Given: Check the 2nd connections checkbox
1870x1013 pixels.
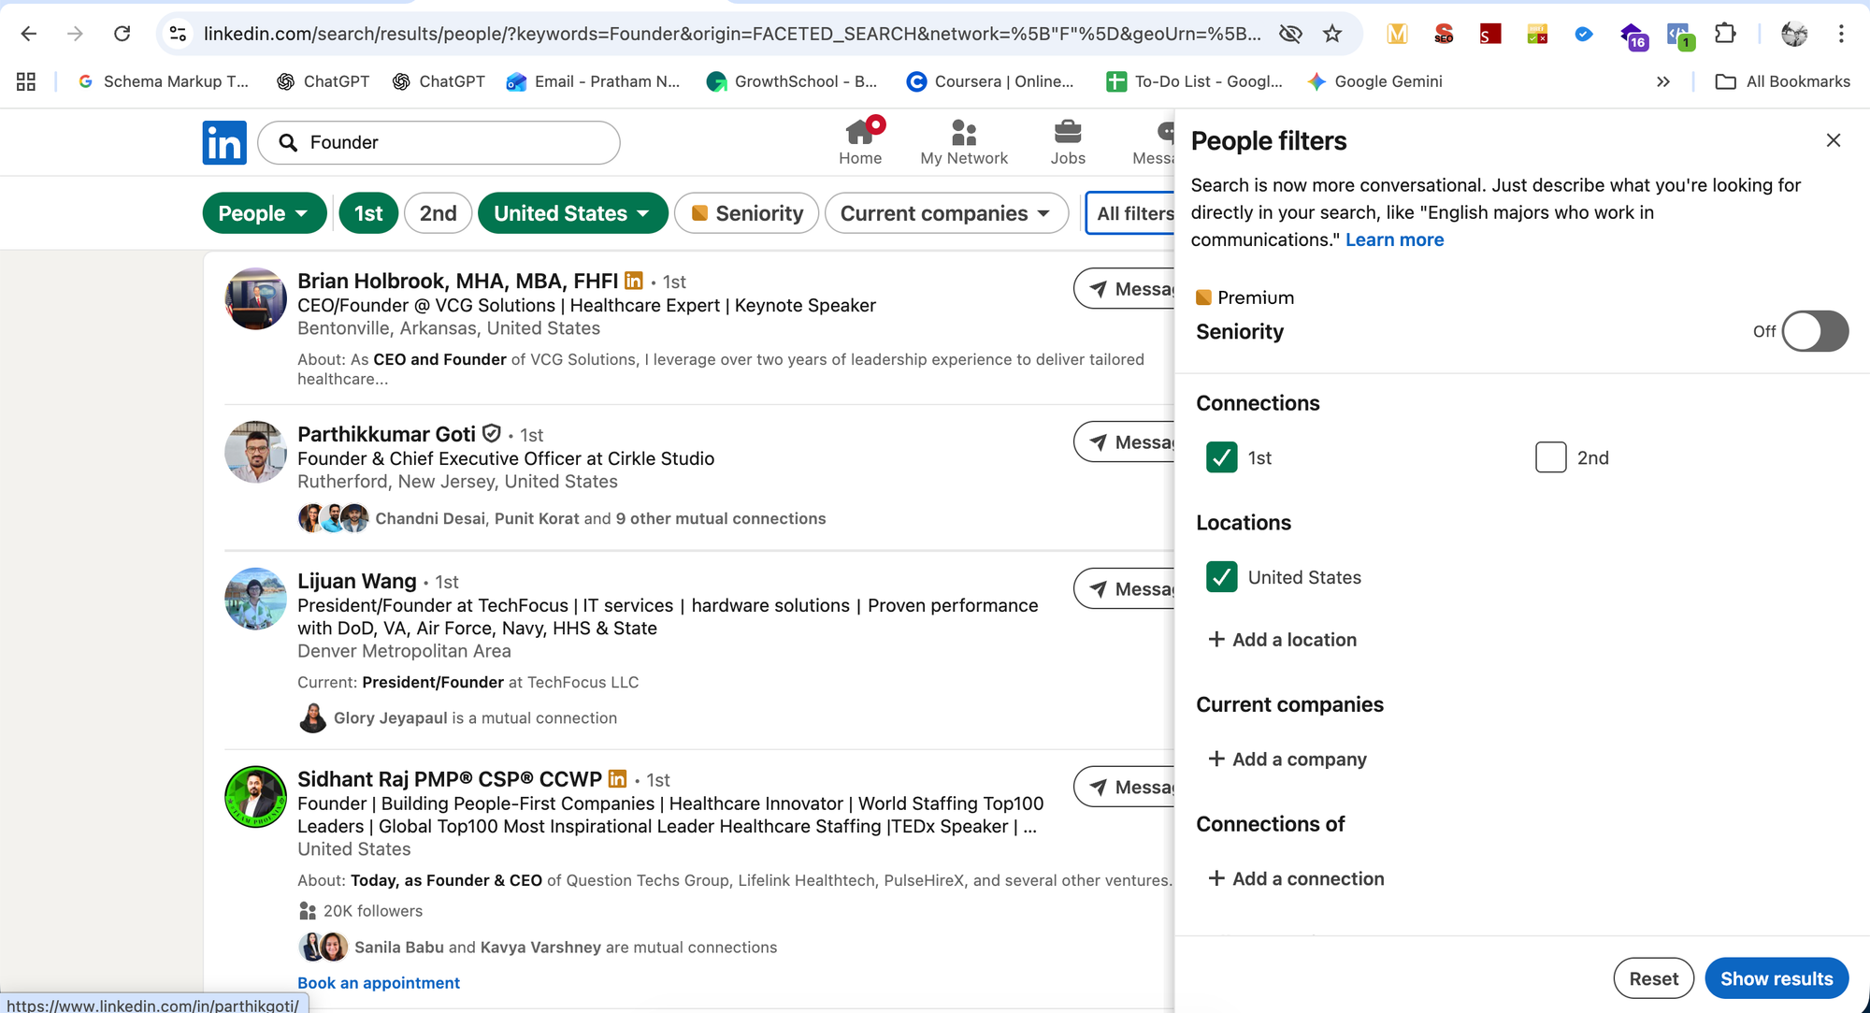Looking at the screenshot, I should [x=1550, y=457].
